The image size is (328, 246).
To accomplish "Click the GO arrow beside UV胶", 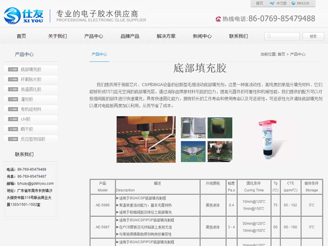I will tap(13, 119).
